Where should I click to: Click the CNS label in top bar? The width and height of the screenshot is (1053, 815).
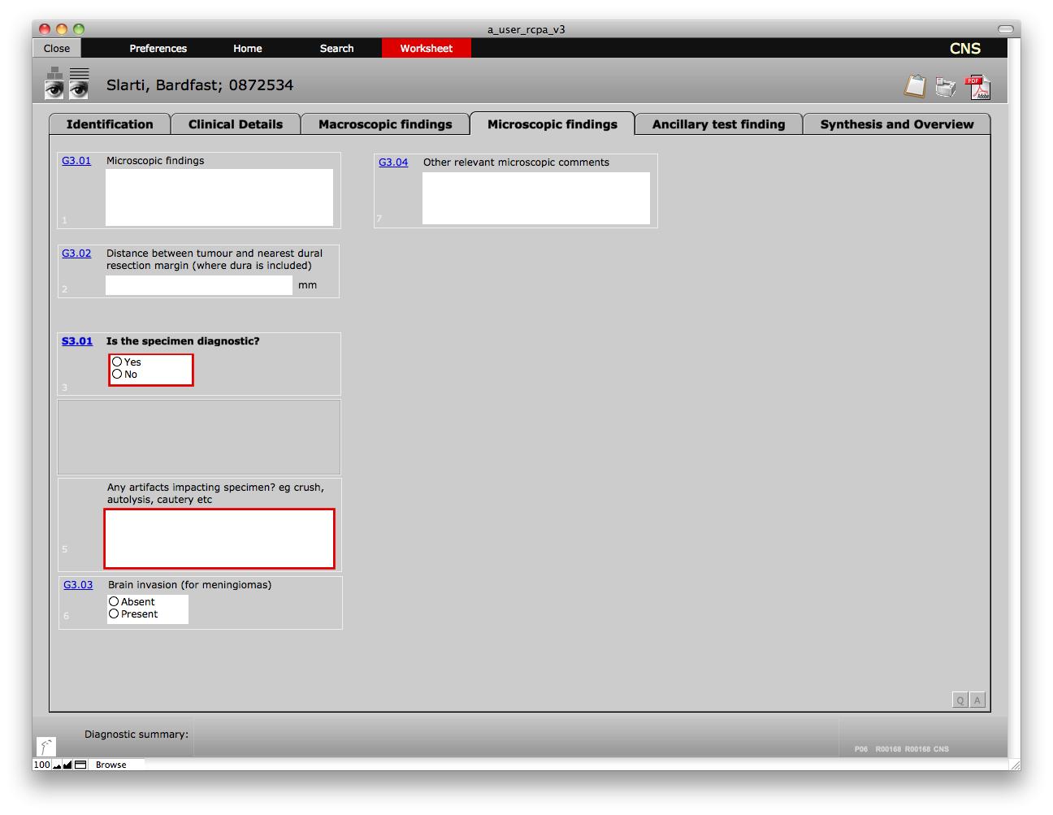965,48
